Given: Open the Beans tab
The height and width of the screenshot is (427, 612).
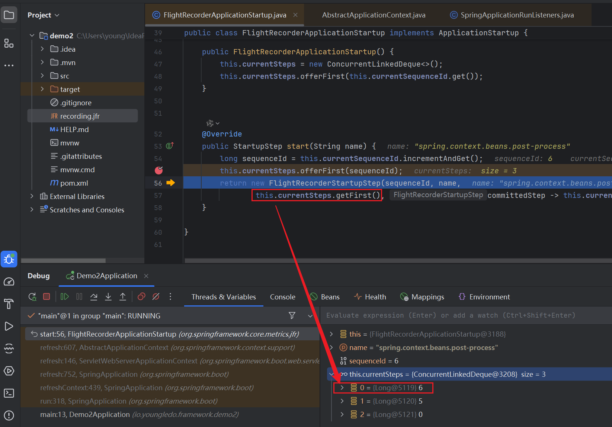Looking at the screenshot, I should pos(325,297).
